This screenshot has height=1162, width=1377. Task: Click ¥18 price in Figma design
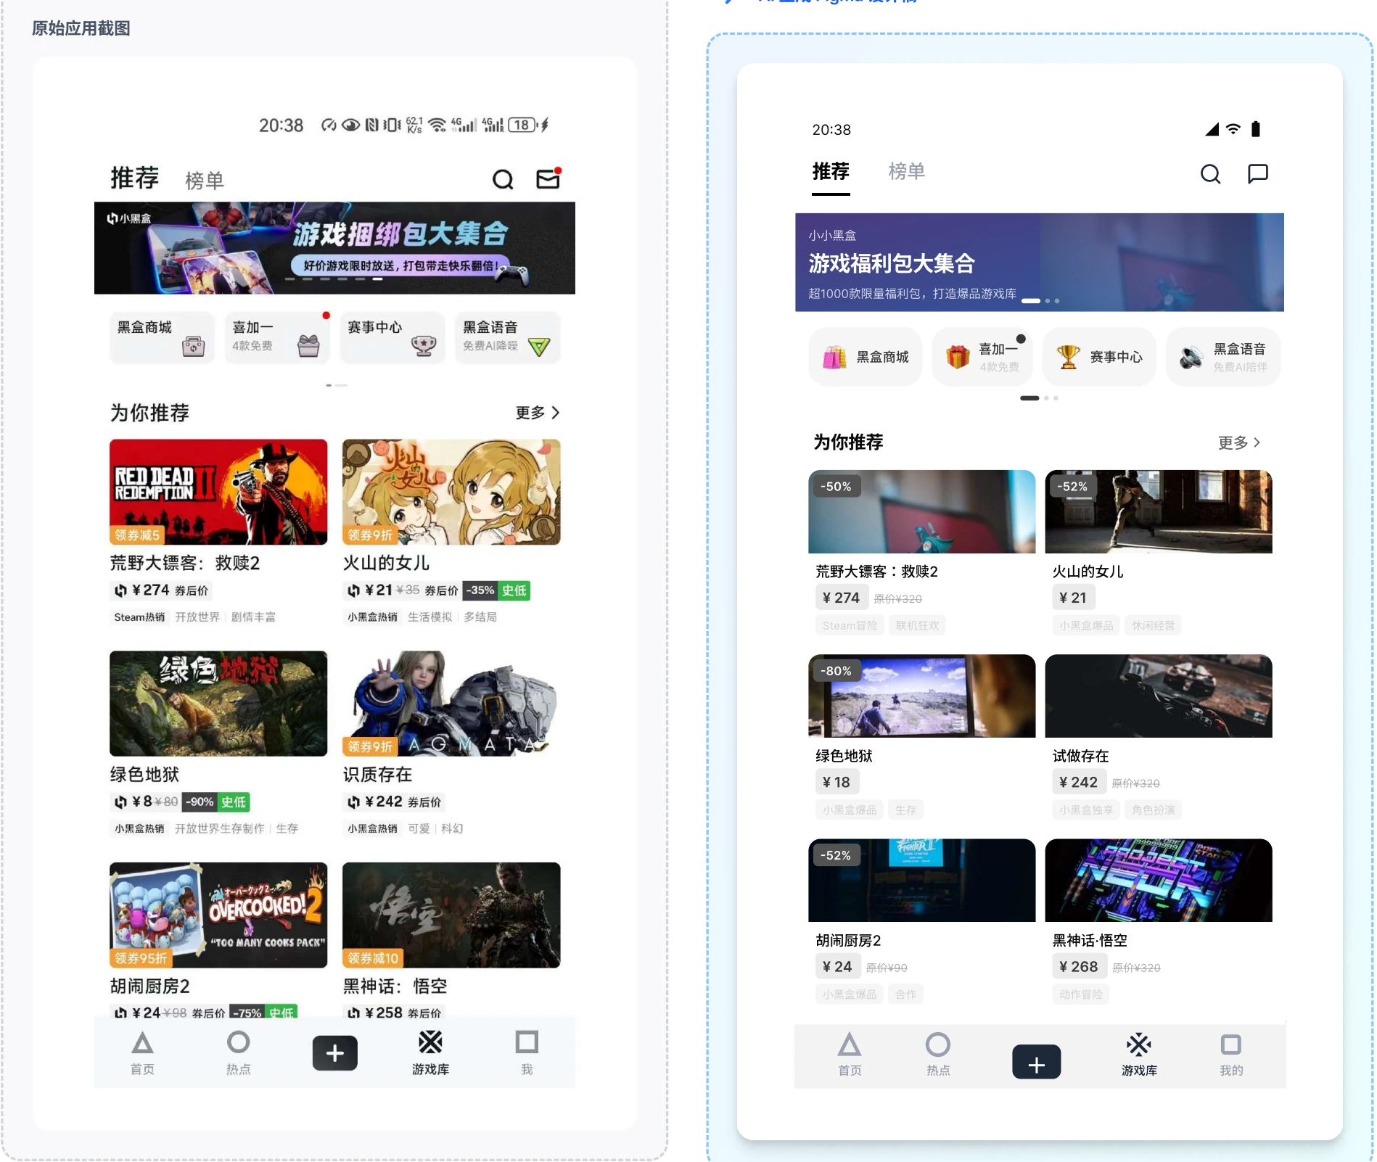click(x=837, y=782)
